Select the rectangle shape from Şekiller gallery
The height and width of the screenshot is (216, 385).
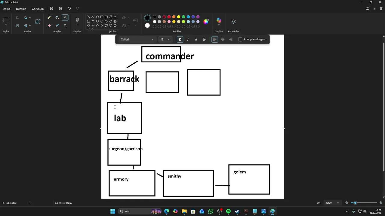pyautogui.click(x=102, y=17)
